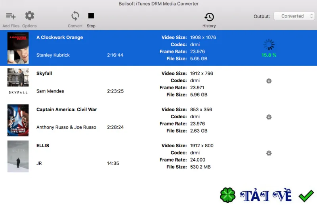Viewport: 317px width, 206px height.
Task: Click the Captain America: Civil War poster
Action: [x=18, y=120]
